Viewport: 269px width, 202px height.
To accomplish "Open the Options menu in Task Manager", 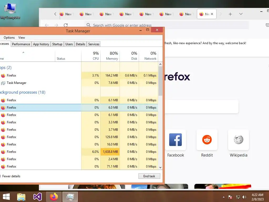I will tap(9, 37).
